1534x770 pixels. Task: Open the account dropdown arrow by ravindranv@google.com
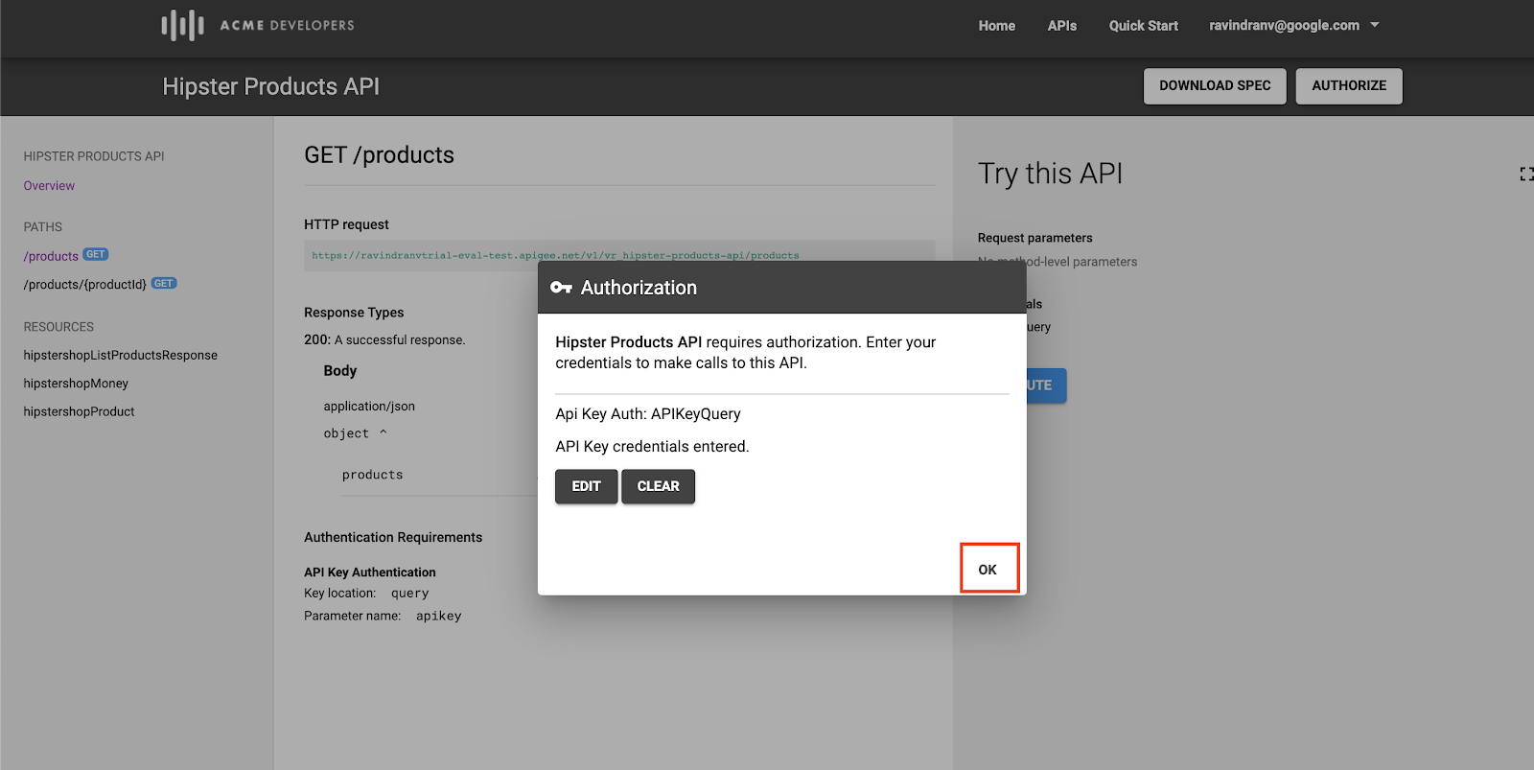tap(1375, 25)
